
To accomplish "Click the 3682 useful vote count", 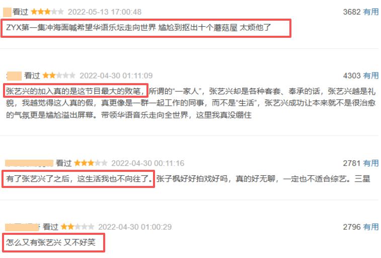I will tap(352, 12).
